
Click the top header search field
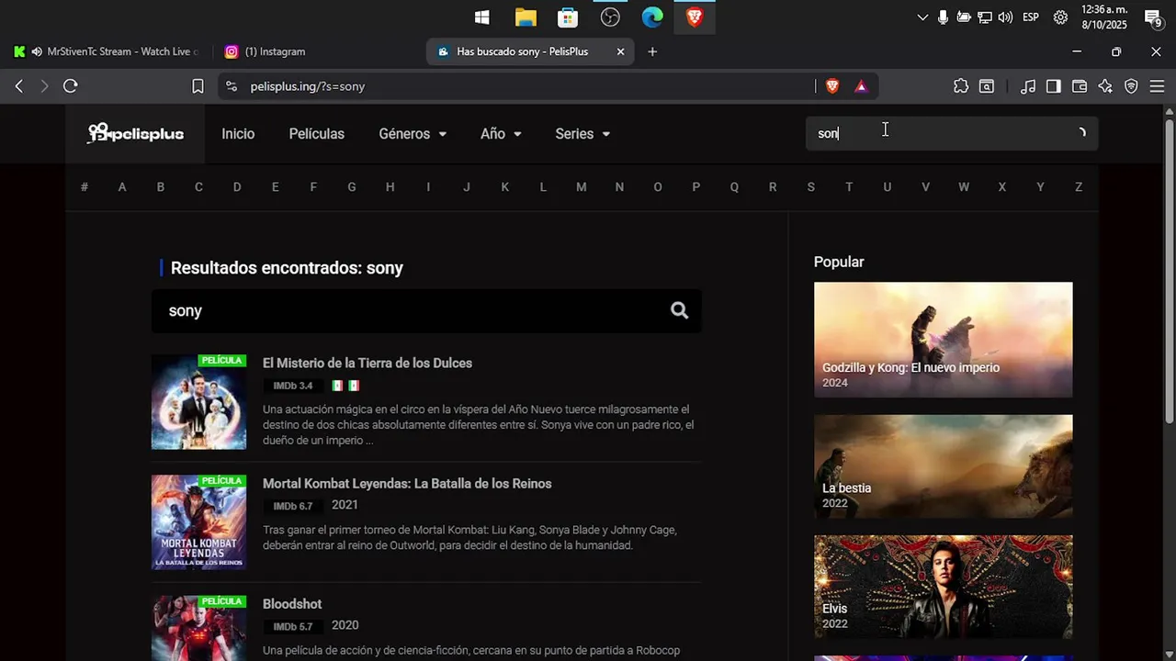pos(951,133)
